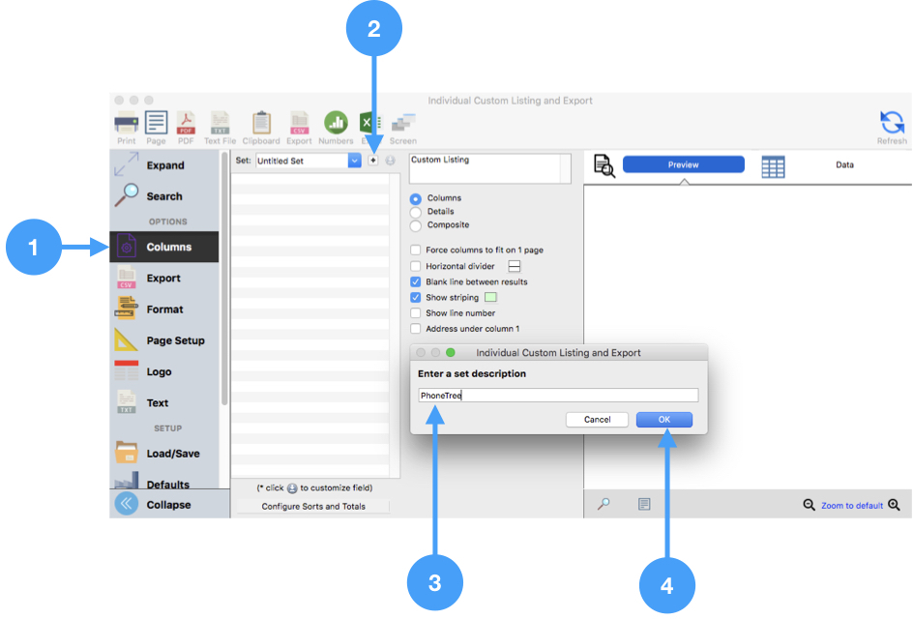Open the Search option in sidebar
Image resolution: width=913 pixels, height=619 pixels.
(x=163, y=196)
